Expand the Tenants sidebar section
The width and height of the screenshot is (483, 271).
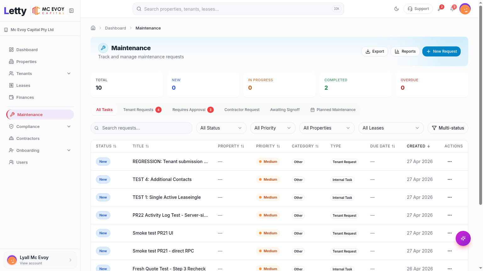pyautogui.click(x=40, y=73)
